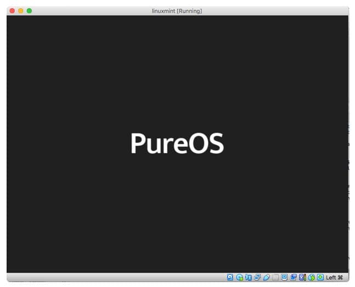Image resolution: width=355 pixels, height=287 pixels.
Task: Minimize the VM window with yellow button
Action: (21, 10)
